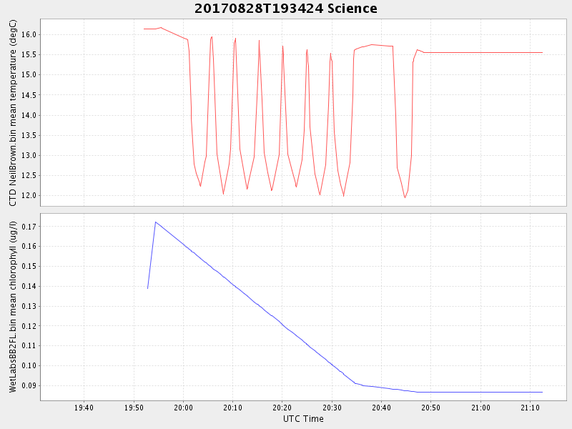Image resolution: width=572 pixels, height=429 pixels.
Task: Select the 20:40 time tick label
Action: [x=382, y=408]
